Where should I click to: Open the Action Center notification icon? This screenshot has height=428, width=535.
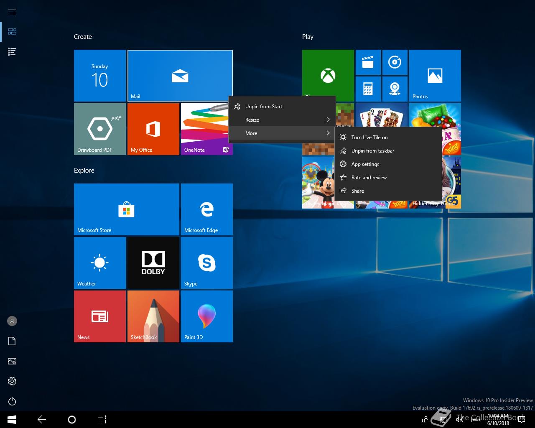click(x=522, y=420)
